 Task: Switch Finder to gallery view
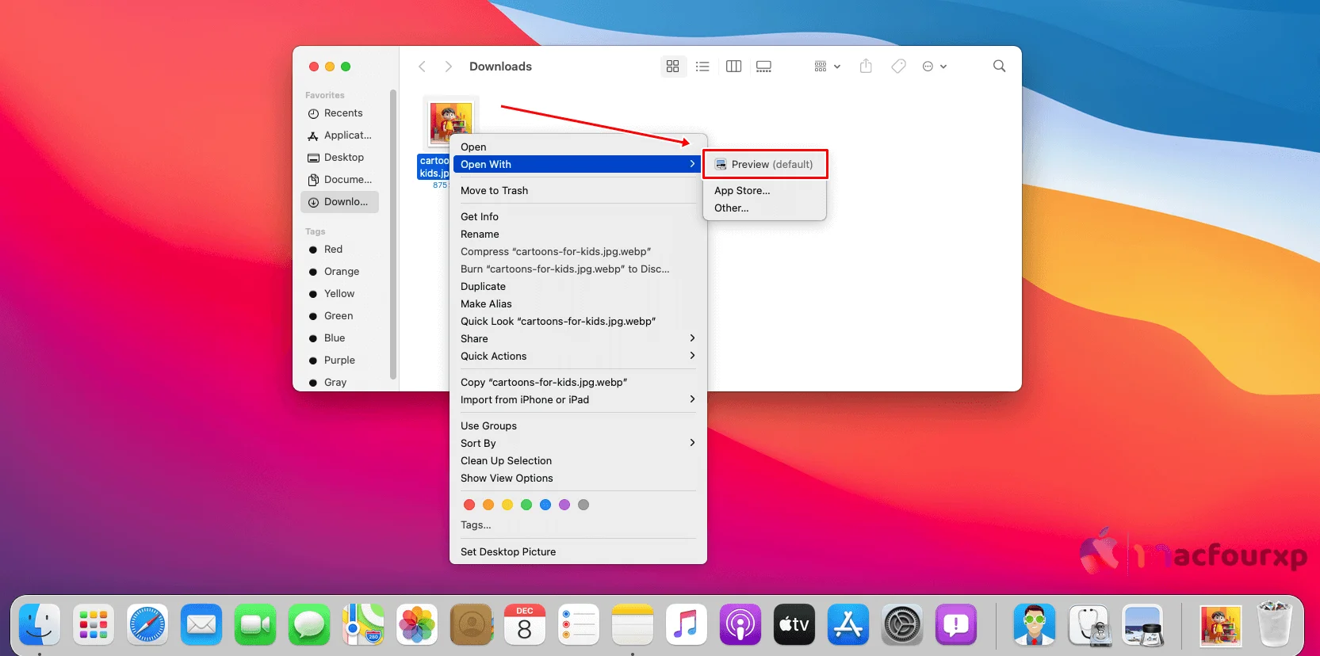[763, 67]
